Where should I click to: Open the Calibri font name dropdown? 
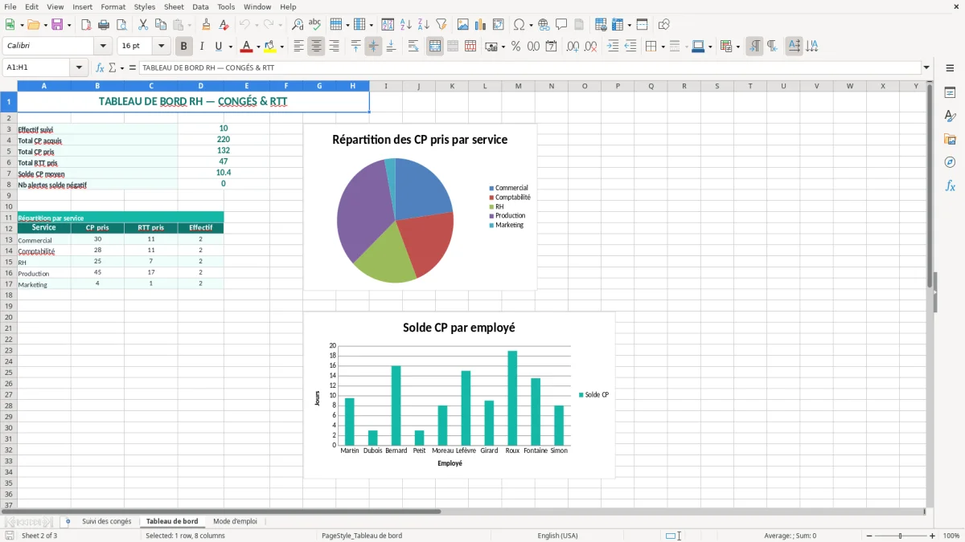103,47
